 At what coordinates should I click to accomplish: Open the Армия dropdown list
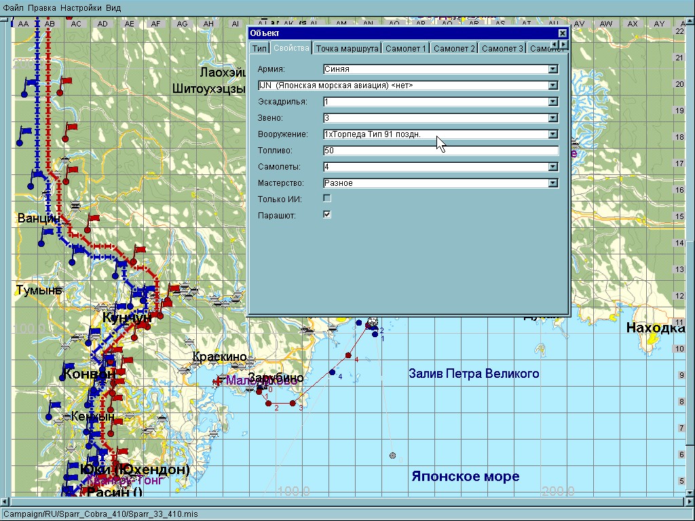tap(553, 69)
